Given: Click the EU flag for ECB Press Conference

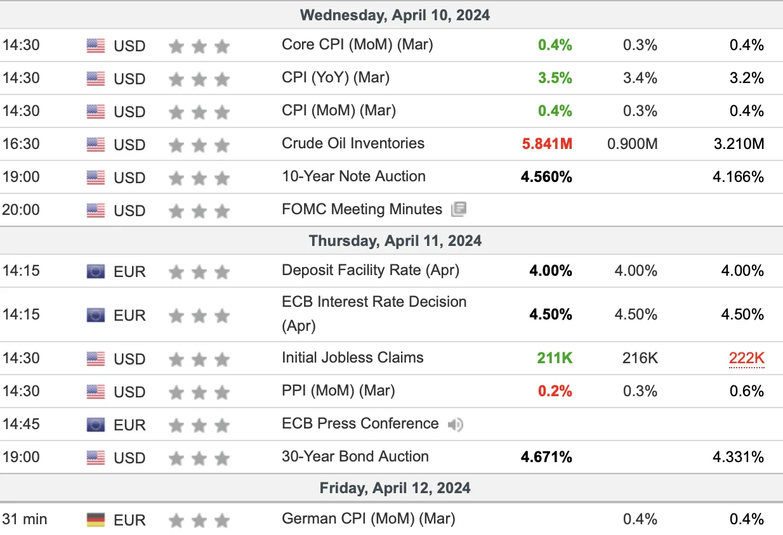Looking at the screenshot, I should click(96, 424).
